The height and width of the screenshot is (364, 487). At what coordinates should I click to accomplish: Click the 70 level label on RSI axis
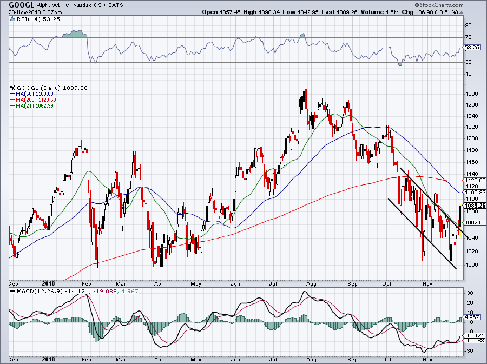(x=469, y=37)
